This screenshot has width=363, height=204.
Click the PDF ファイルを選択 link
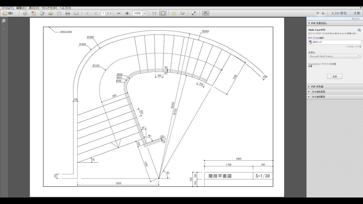point(316,38)
